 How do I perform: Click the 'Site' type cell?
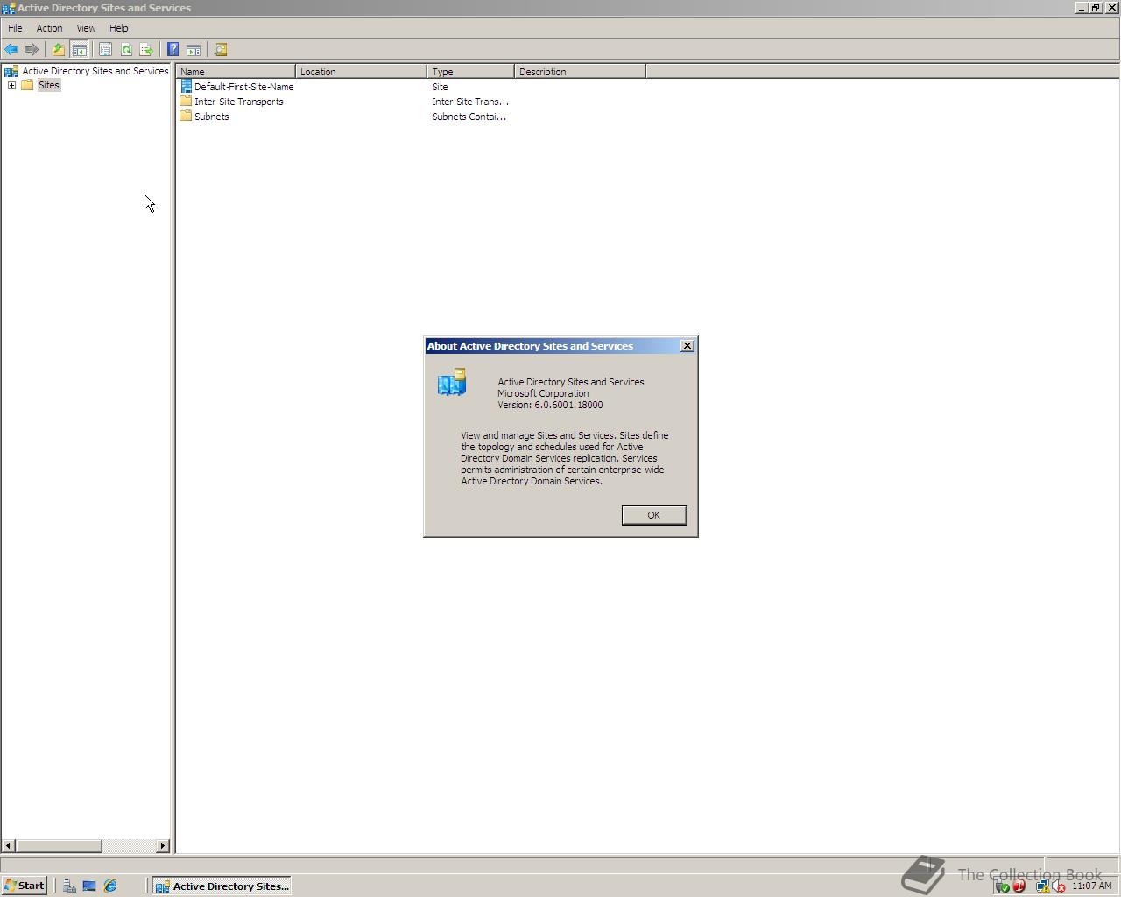point(440,87)
